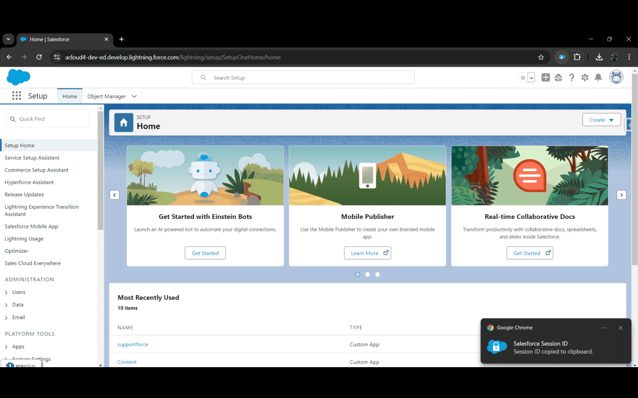
Task: Switch to the Object Manager tab
Action: (x=107, y=96)
